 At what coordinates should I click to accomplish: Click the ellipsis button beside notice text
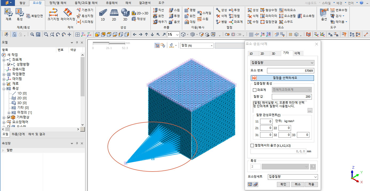[x=310, y=110]
